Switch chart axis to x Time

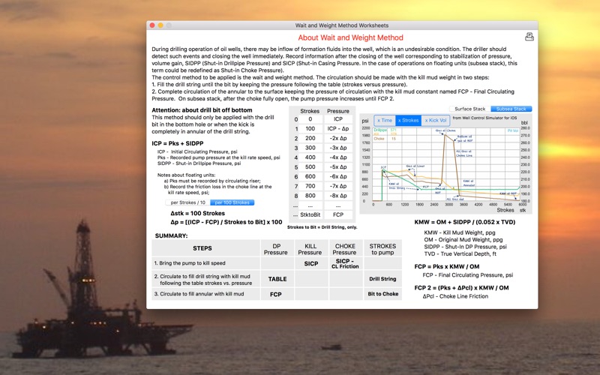[x=385, y=120]
